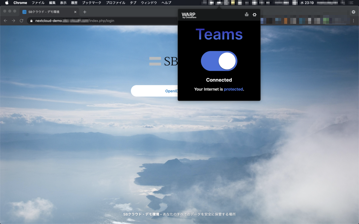Open the 履歴 menu
The width and height of the screenshot is (359, 224).
74,3
